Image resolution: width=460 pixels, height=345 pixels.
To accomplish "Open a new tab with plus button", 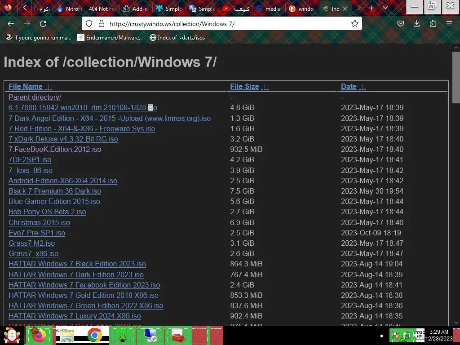I will [x=372, y=8].
